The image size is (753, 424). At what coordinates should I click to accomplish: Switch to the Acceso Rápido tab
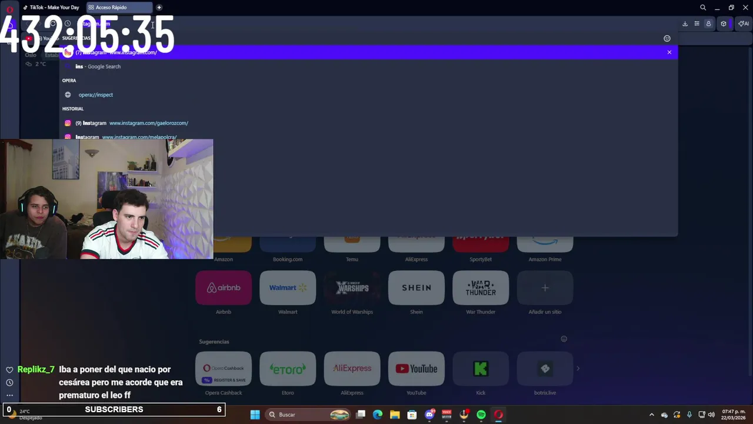click(x=119, y=8)
